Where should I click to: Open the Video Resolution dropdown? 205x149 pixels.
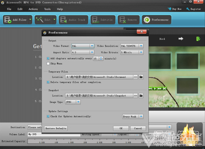pyautogui.click(x=132, y=46)
